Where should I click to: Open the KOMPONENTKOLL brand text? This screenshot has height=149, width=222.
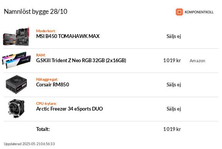pos(199,12)
